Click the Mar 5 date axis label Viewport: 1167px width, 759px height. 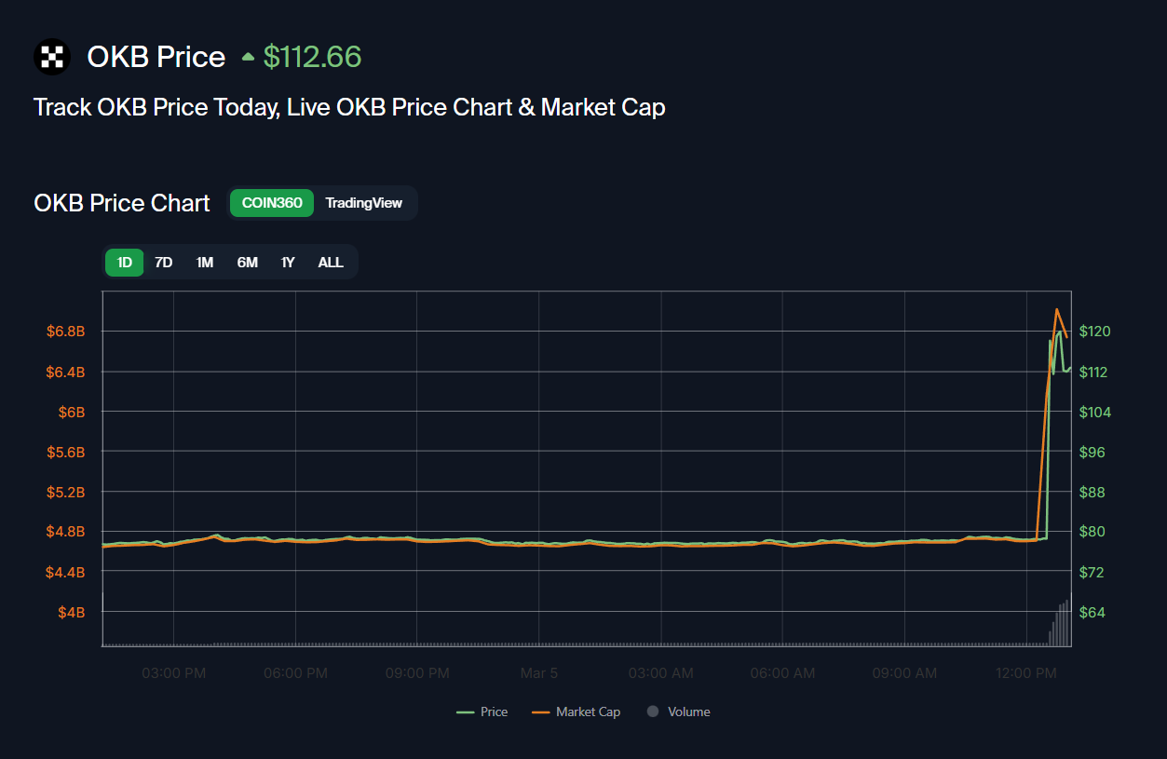coord(539,673)
